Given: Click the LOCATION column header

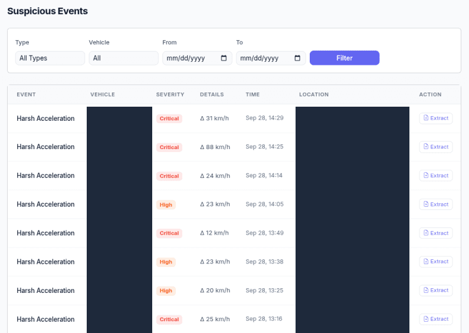Looking at the screenshot, I should point(314,94).
